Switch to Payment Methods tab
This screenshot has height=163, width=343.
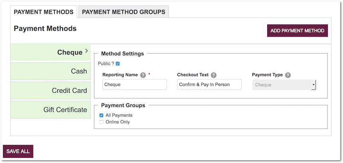tap(43, 12)
